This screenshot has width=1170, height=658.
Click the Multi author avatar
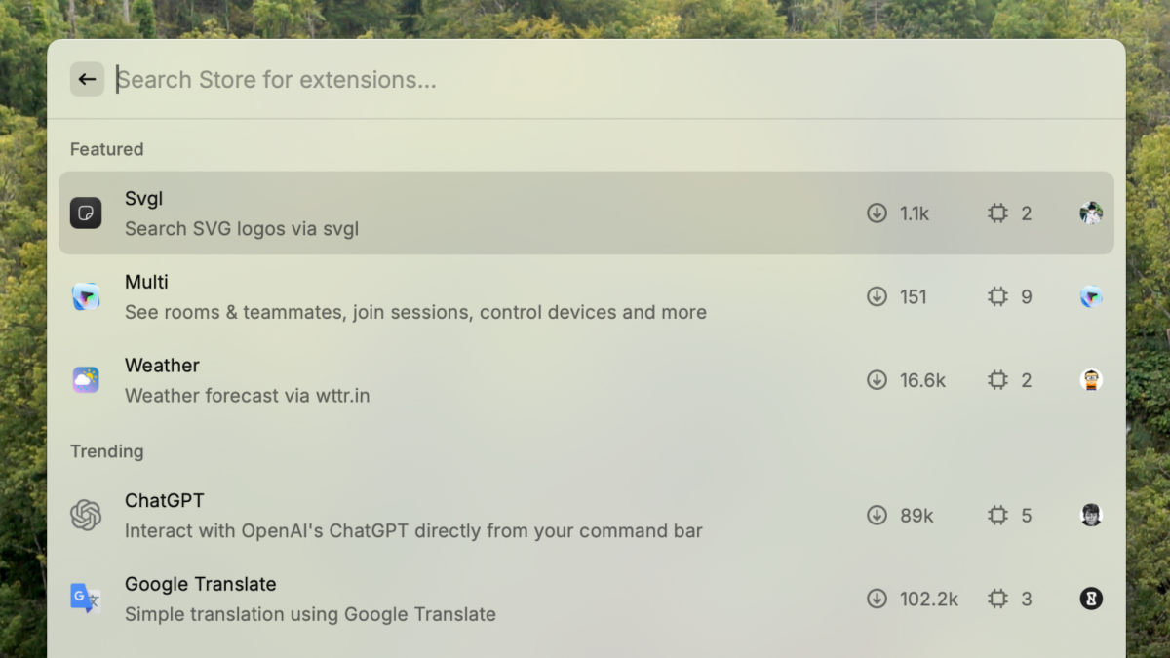click(x=1091, y=296)
